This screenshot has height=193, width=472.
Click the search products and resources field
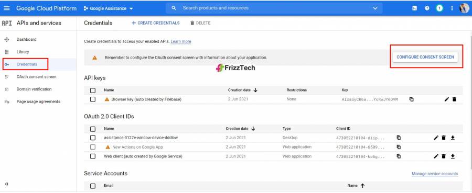[x=274, y=8]
